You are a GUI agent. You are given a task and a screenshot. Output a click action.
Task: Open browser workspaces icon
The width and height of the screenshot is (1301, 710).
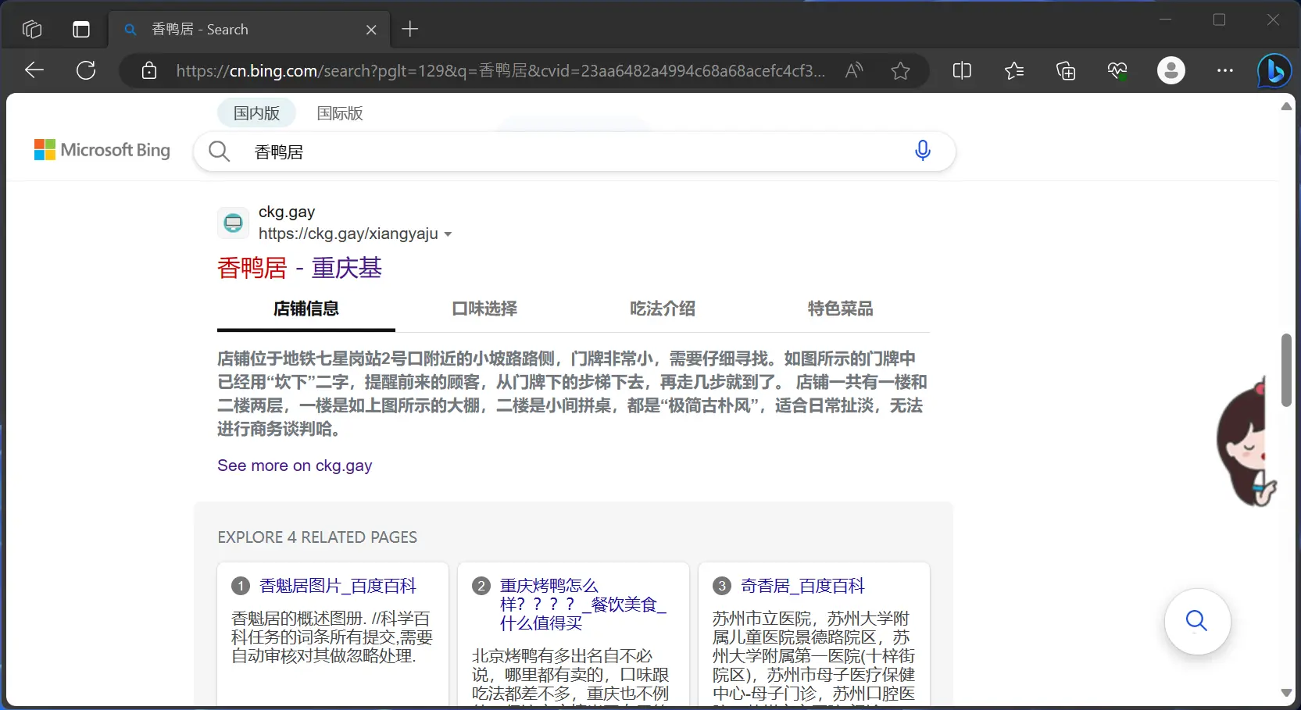[31, 30]
